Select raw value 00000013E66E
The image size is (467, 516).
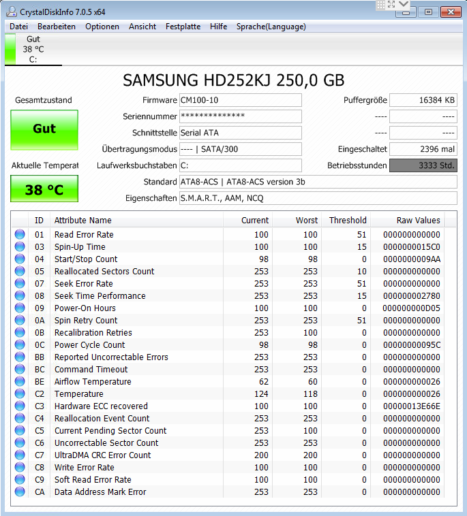pyautogui.click(x=411, y=406)
